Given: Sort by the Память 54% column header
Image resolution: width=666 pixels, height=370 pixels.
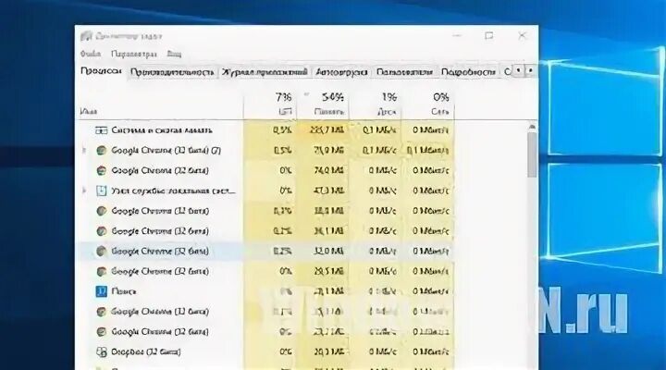Looking at the screenshot, I should 323,105.
